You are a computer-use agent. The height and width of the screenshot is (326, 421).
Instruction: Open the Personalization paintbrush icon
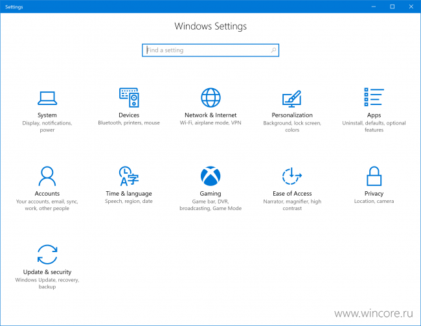pos(292,99)
